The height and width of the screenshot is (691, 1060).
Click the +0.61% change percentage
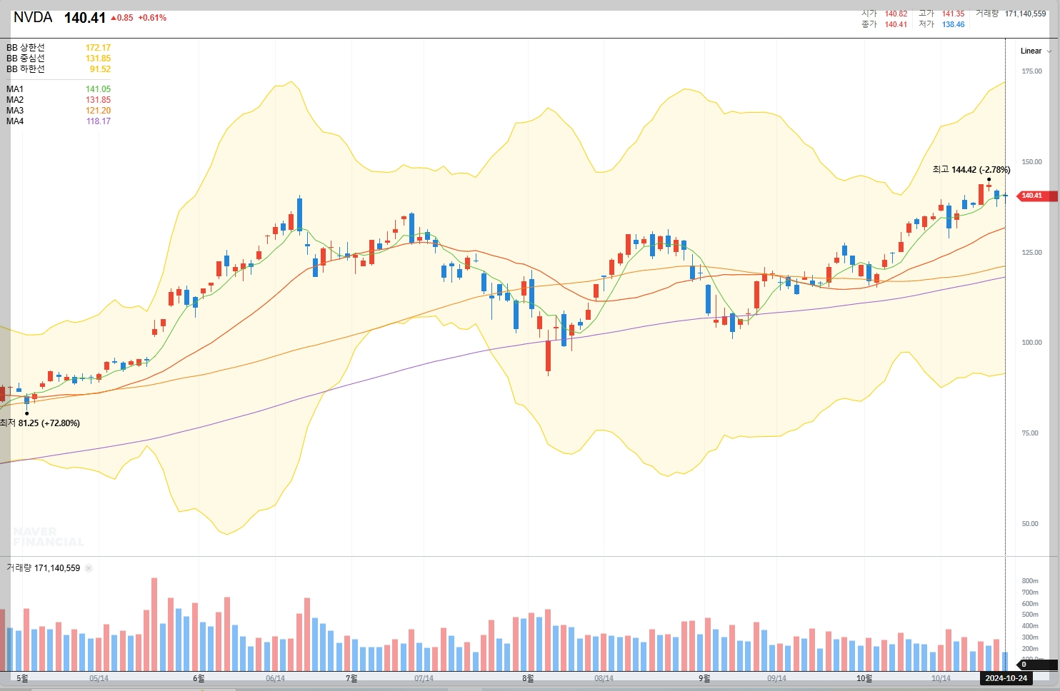pyautogui.click(x=152, y=18)
